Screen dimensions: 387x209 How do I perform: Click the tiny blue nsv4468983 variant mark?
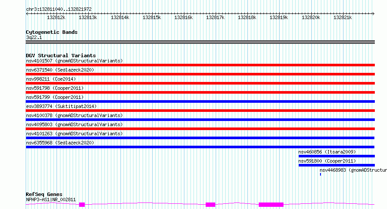pos(320,174)
